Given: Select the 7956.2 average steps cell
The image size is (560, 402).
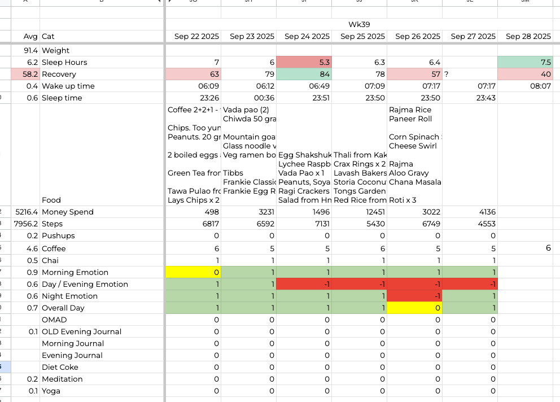Looking at the screenshot, I should pos(25,224).
